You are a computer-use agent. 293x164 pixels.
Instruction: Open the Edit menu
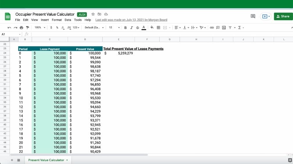26,20
